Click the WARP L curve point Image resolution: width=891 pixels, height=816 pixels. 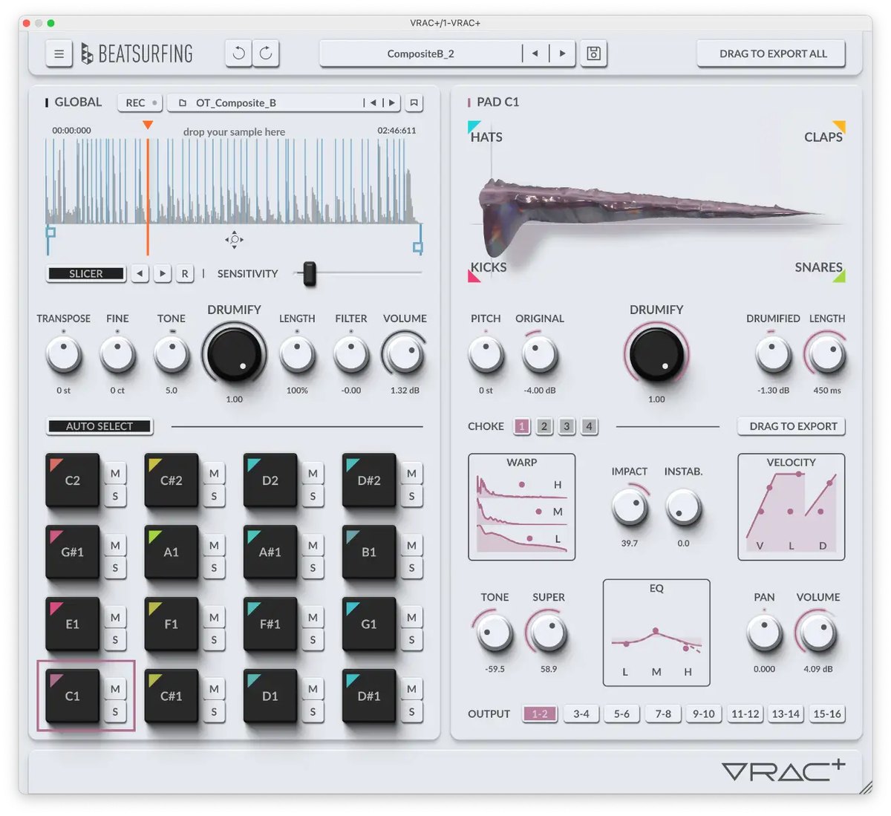(x=529, y=538)
